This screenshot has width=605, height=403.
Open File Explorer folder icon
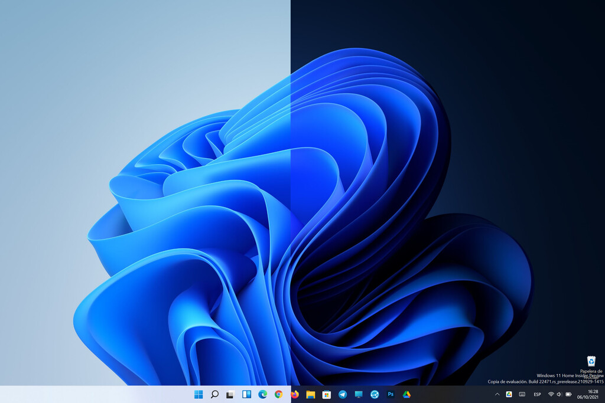[311, 394]
